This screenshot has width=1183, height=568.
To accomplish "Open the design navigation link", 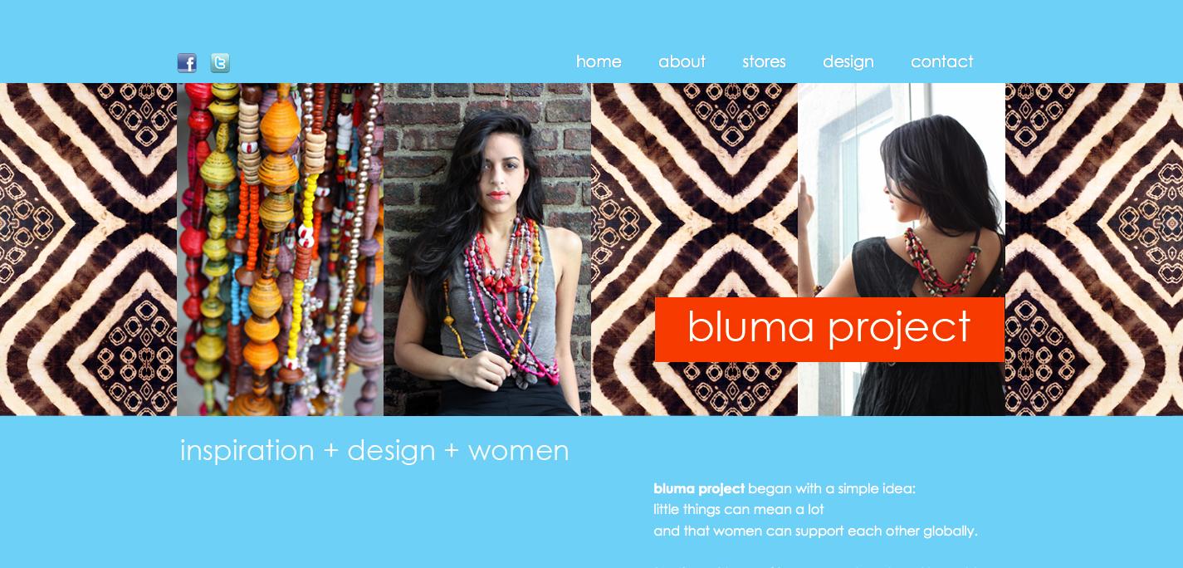I will click(848, 62).
